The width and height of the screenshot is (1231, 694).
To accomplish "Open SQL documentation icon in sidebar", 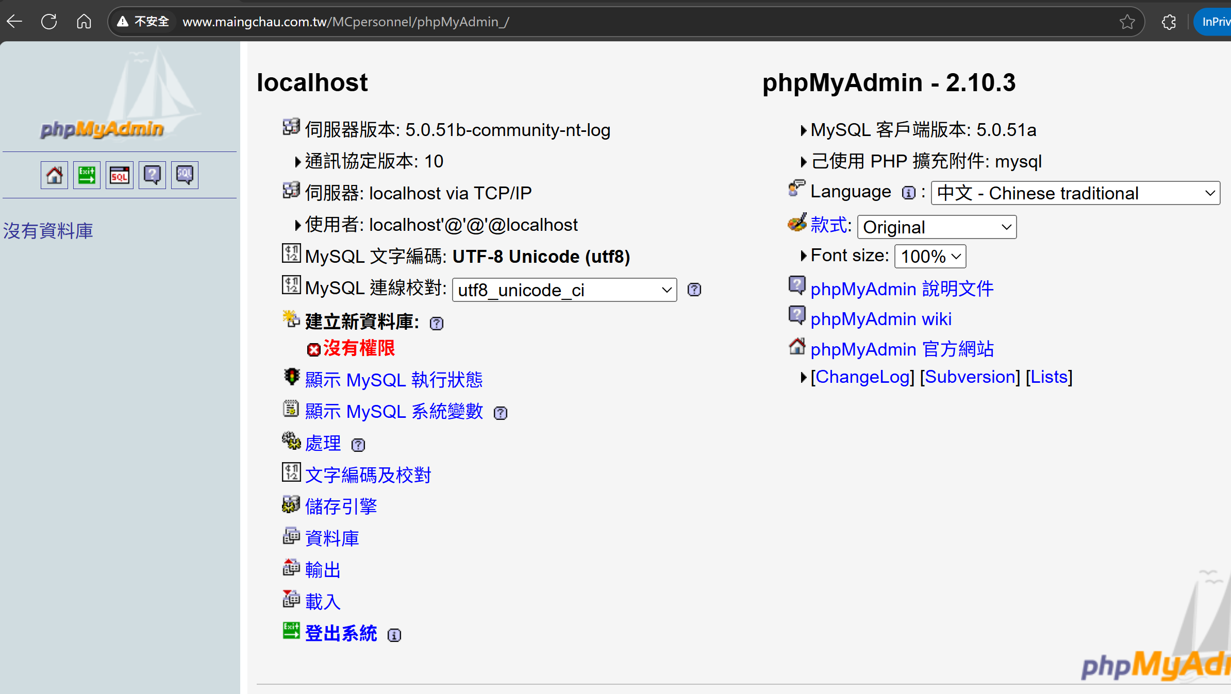I will click(185, 175).
